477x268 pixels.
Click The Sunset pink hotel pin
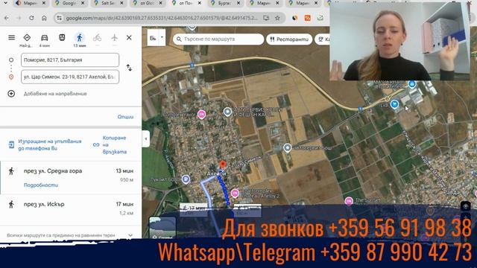pos(349,201)
